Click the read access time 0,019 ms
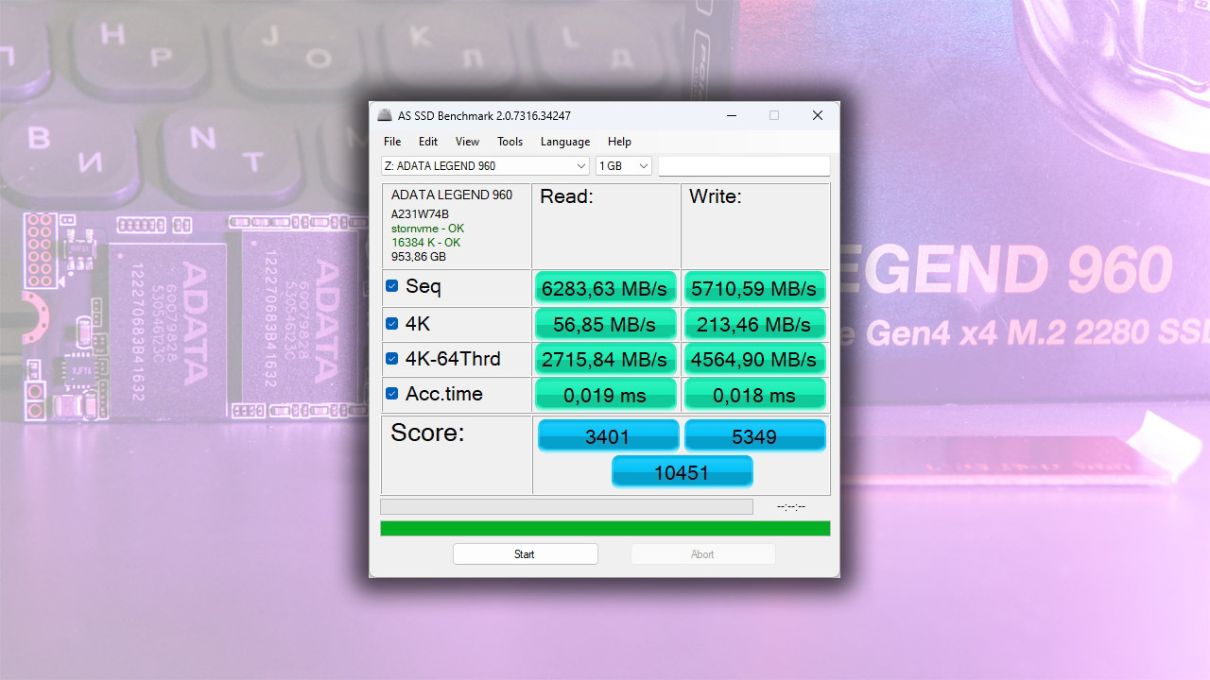Screen dimensions: 1210x680 point(606,395)
